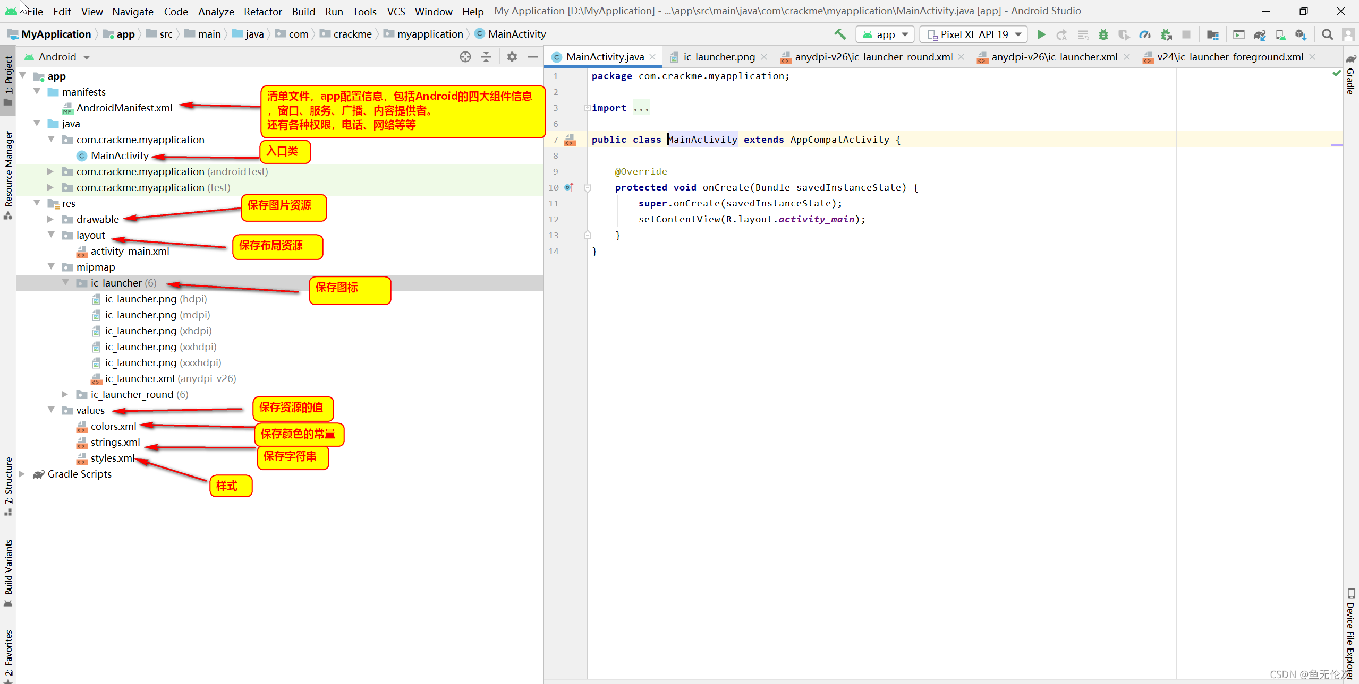Image resolution: width=1359 pixels, height=684 pixels.
Task: Expand the Gradle Scripts node
Action: [x=22, y=474]
